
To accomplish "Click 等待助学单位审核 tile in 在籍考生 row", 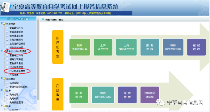I will click(x=103, y=95).
